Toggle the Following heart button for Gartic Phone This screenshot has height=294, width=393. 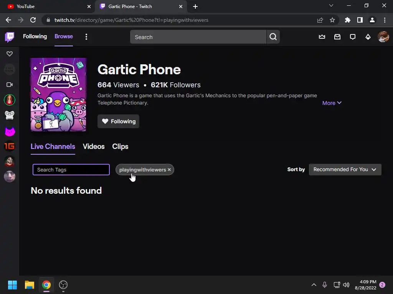click(x=118, y=121)
